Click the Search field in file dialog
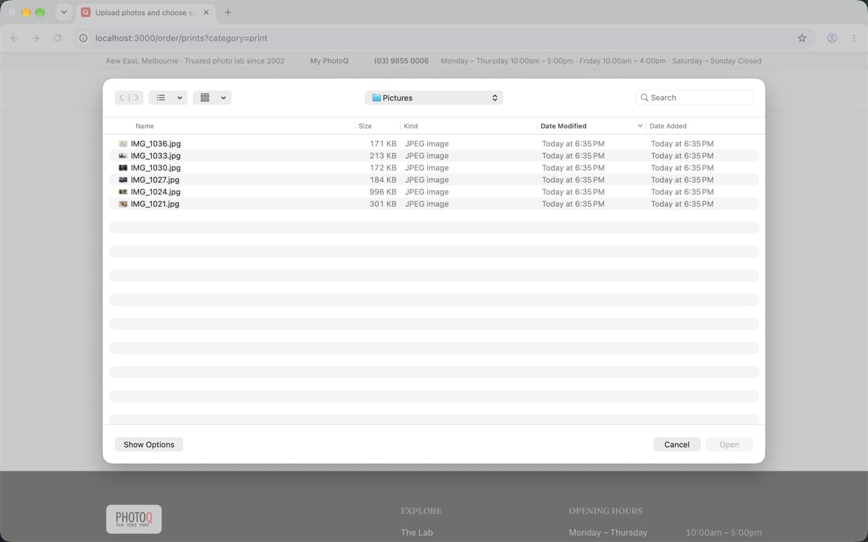868x542 pixels. (x=695, y=98)
